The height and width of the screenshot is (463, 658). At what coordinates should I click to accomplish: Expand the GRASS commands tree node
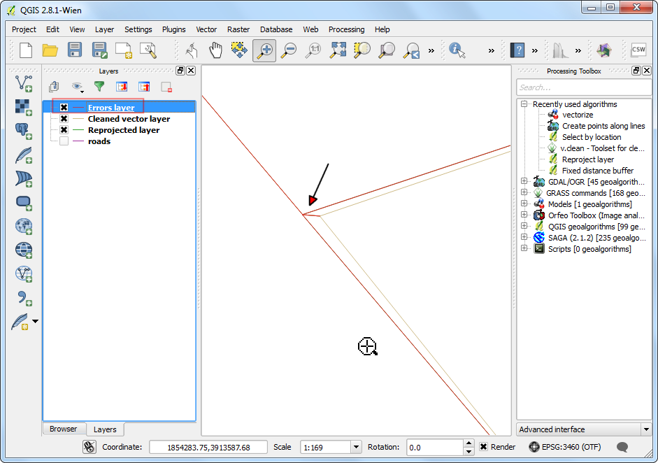click(524, 193)
